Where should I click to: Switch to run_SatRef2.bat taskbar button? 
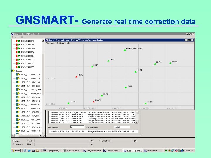tap(92, 151)
